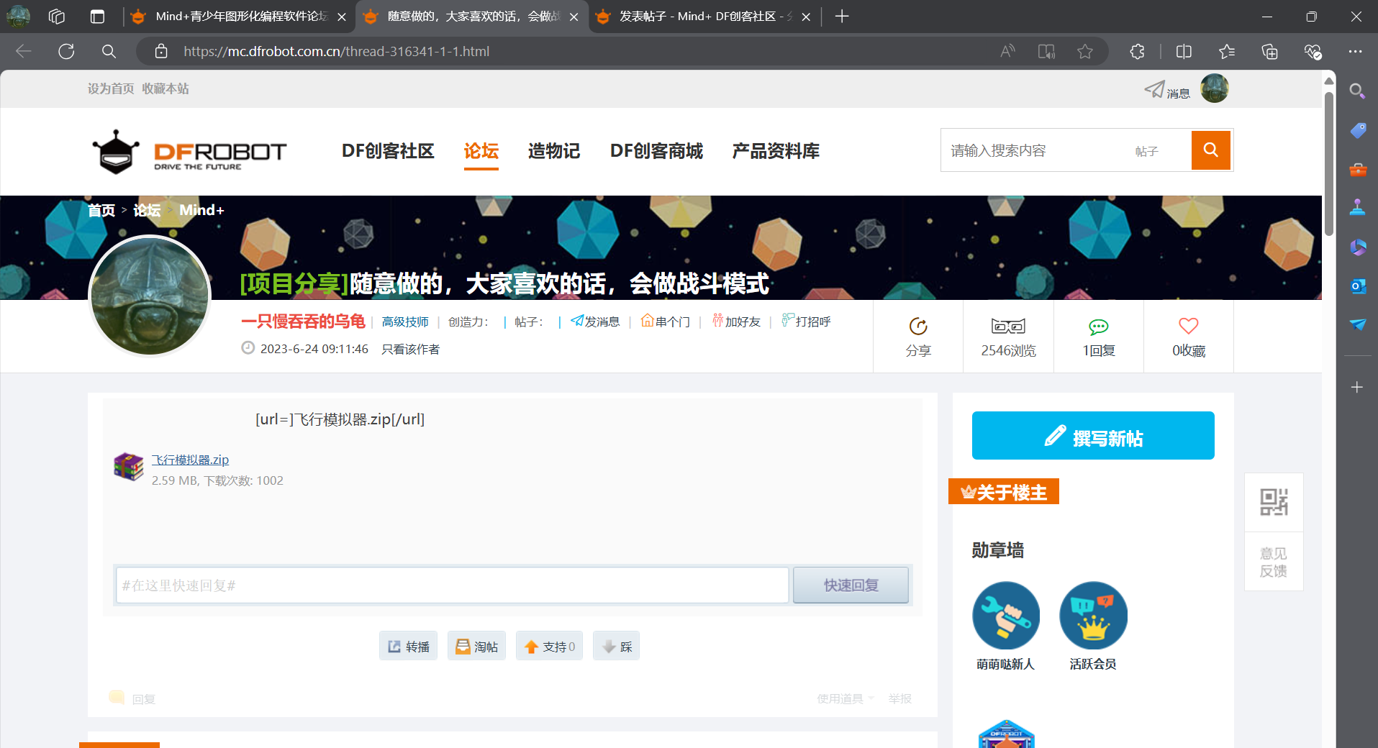
Task: Click the 转播 button
Action: click(408, 646)
